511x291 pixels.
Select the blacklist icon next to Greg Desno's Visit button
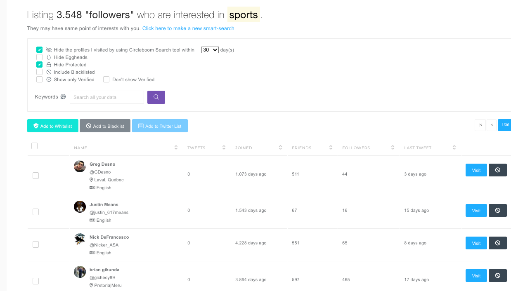click(497, 170)
